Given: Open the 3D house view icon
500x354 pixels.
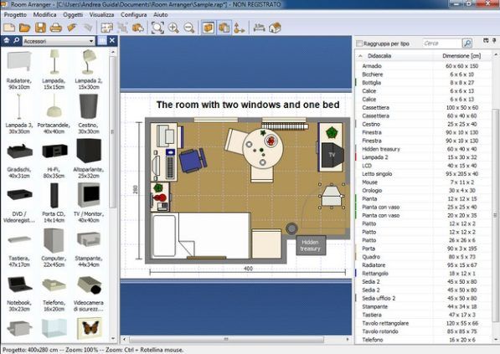Looking at the screenshot, I should click(275, 28).
